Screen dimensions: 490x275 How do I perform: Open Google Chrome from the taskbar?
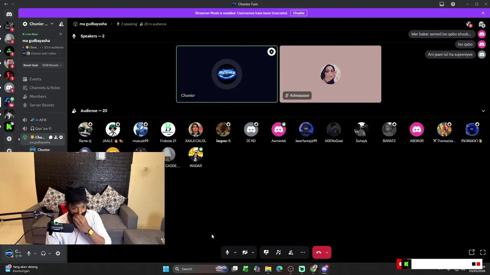point(313,269)
